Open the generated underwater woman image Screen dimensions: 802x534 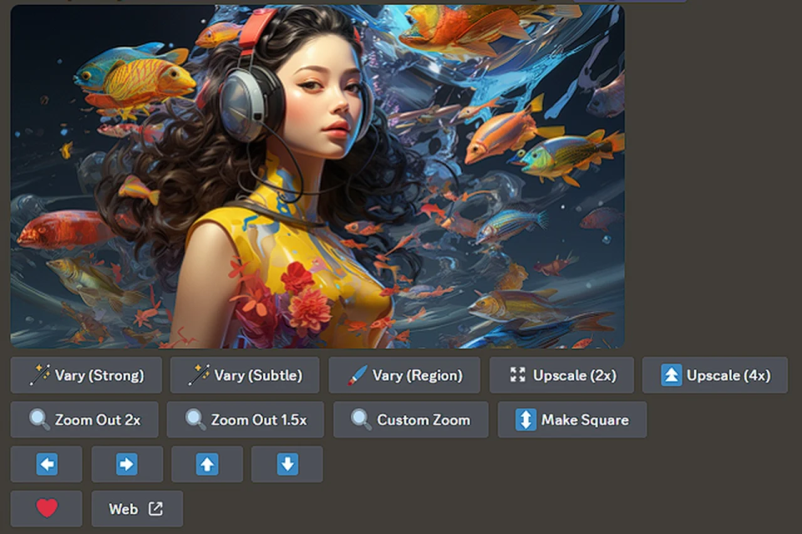click(x=317, y=175)
